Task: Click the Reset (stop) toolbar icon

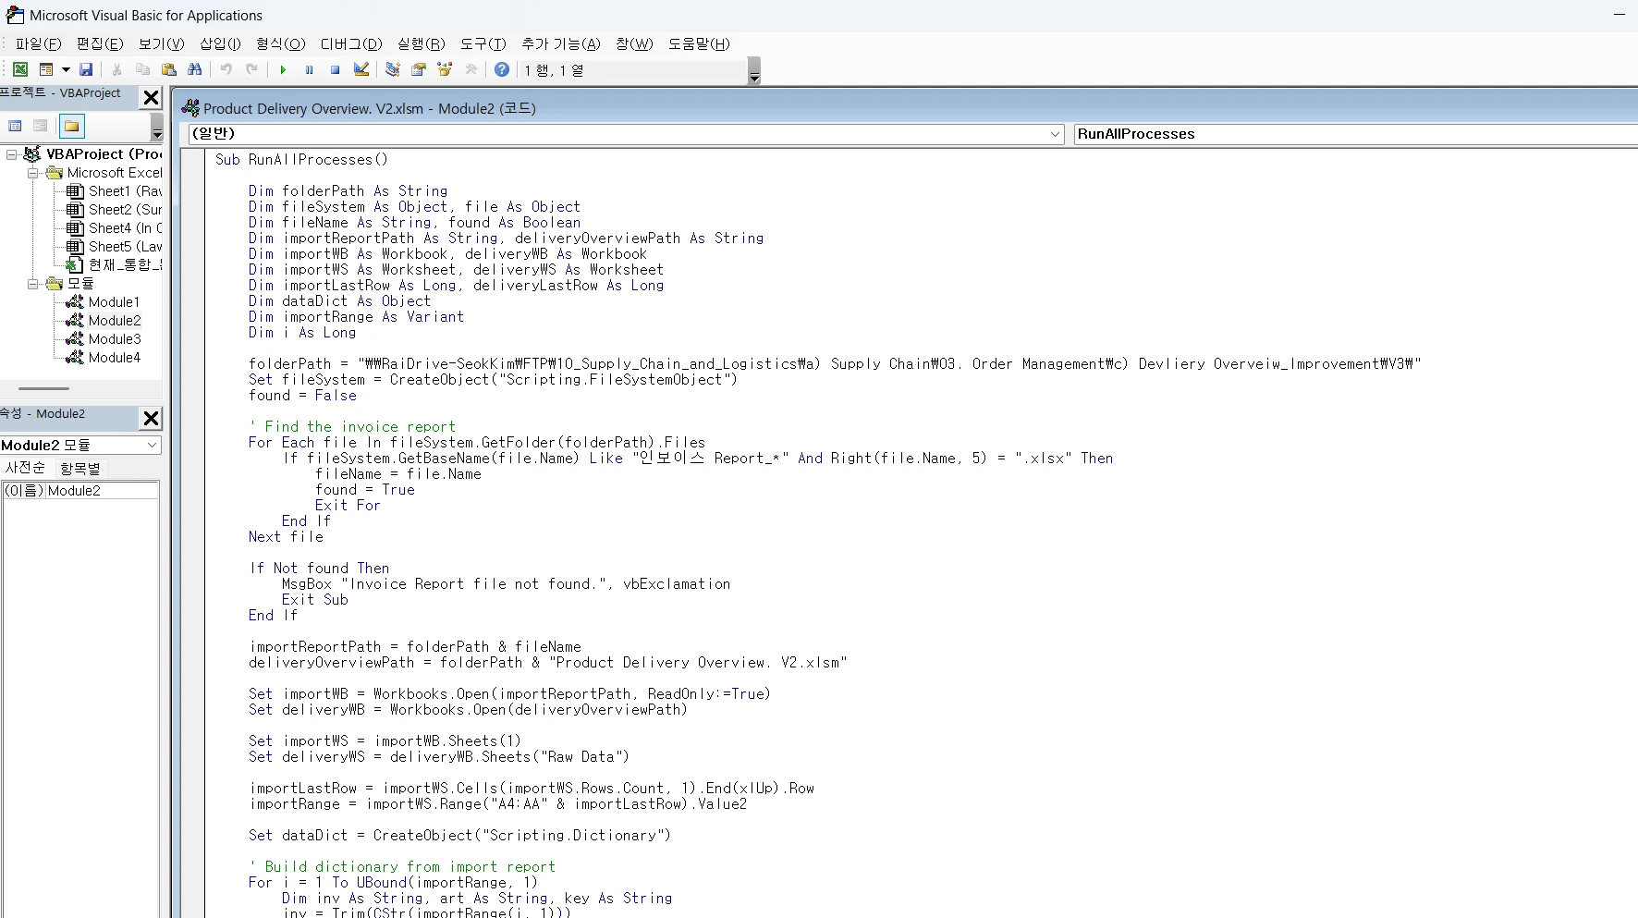Action: [x=335, y=69]
